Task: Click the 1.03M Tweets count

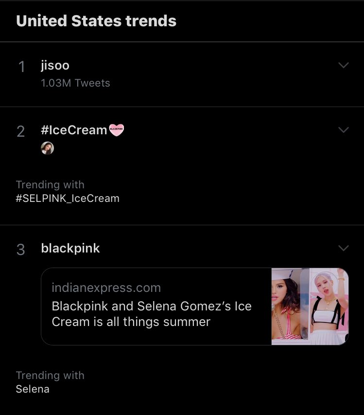Action: (x=75, y=83)
